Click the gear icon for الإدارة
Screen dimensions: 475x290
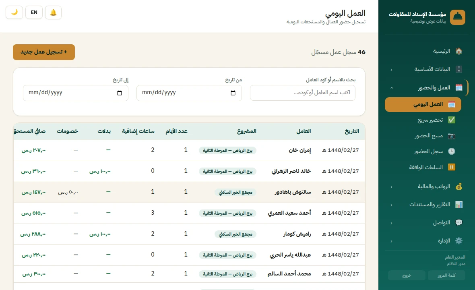click(458, 241)
